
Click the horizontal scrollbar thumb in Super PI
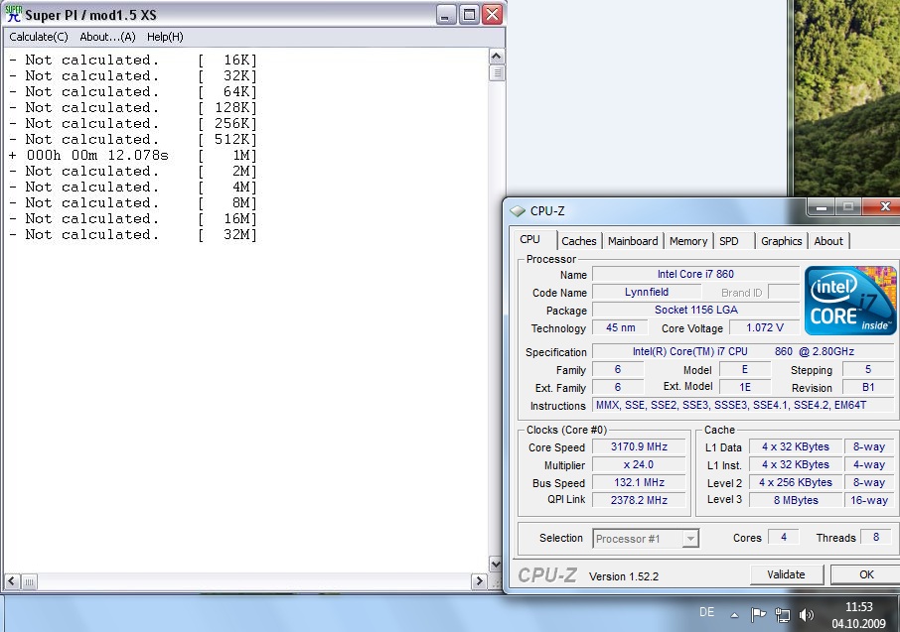(29, 582)
